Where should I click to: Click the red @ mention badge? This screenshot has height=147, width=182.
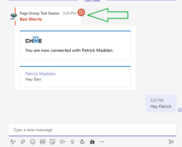[x=81, y=12]
